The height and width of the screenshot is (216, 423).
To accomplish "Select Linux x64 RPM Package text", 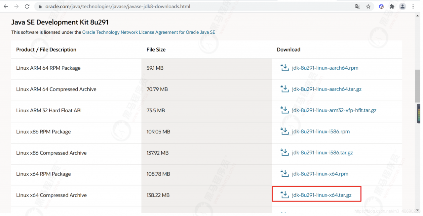I will click(x=43, y=174).
